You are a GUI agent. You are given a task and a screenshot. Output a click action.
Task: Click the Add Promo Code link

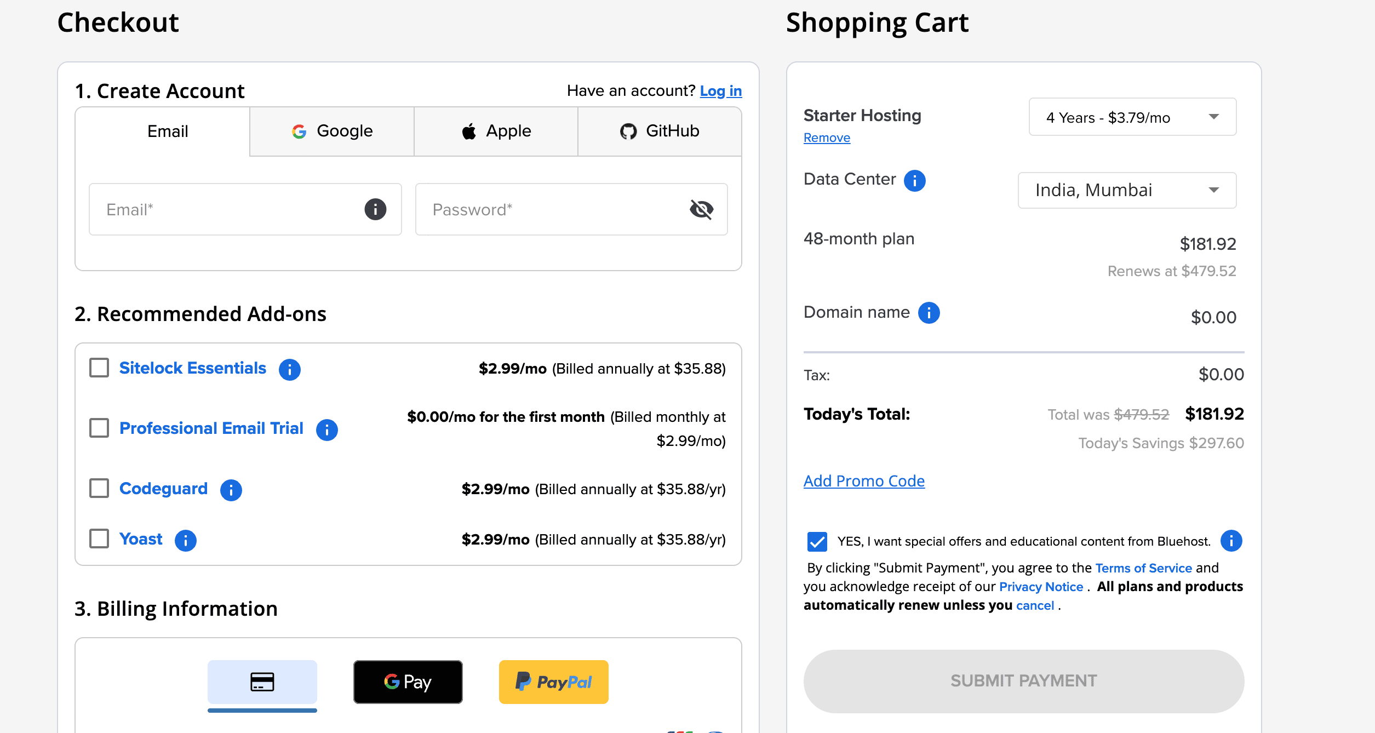point(863,480)
